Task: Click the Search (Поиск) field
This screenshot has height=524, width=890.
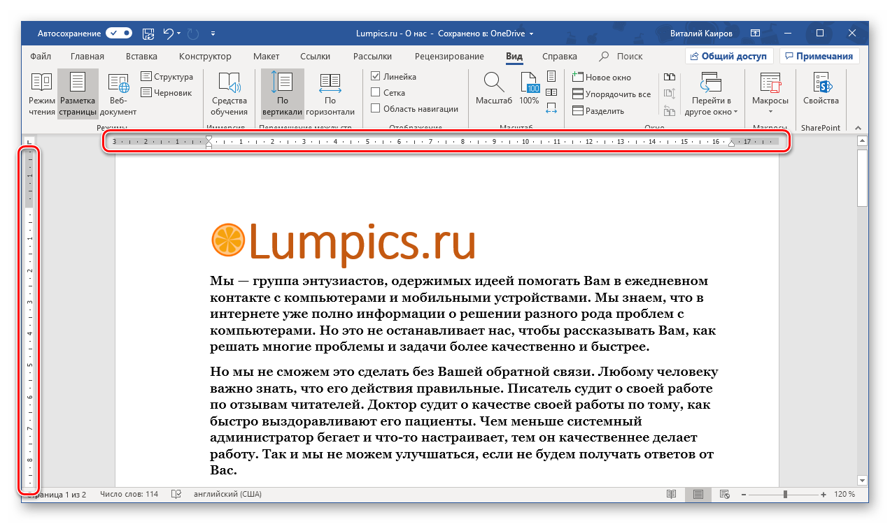Action: click(621, 57)
